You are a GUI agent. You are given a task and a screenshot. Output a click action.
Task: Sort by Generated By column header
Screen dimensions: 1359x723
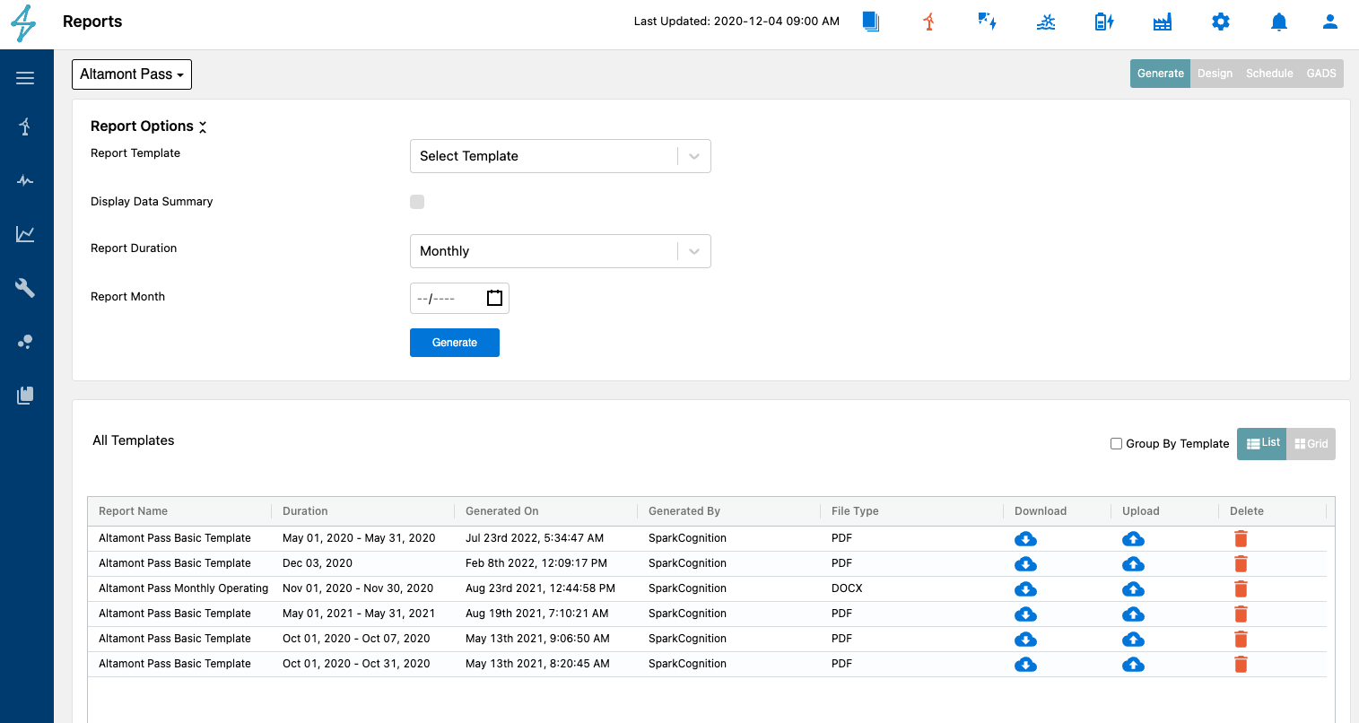click(684, 511)
